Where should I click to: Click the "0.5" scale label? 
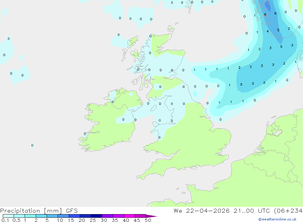click(x=16, y=220)
